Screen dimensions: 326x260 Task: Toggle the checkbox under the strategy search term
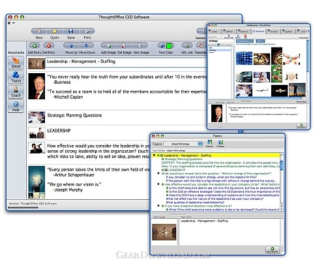(218, 44)
